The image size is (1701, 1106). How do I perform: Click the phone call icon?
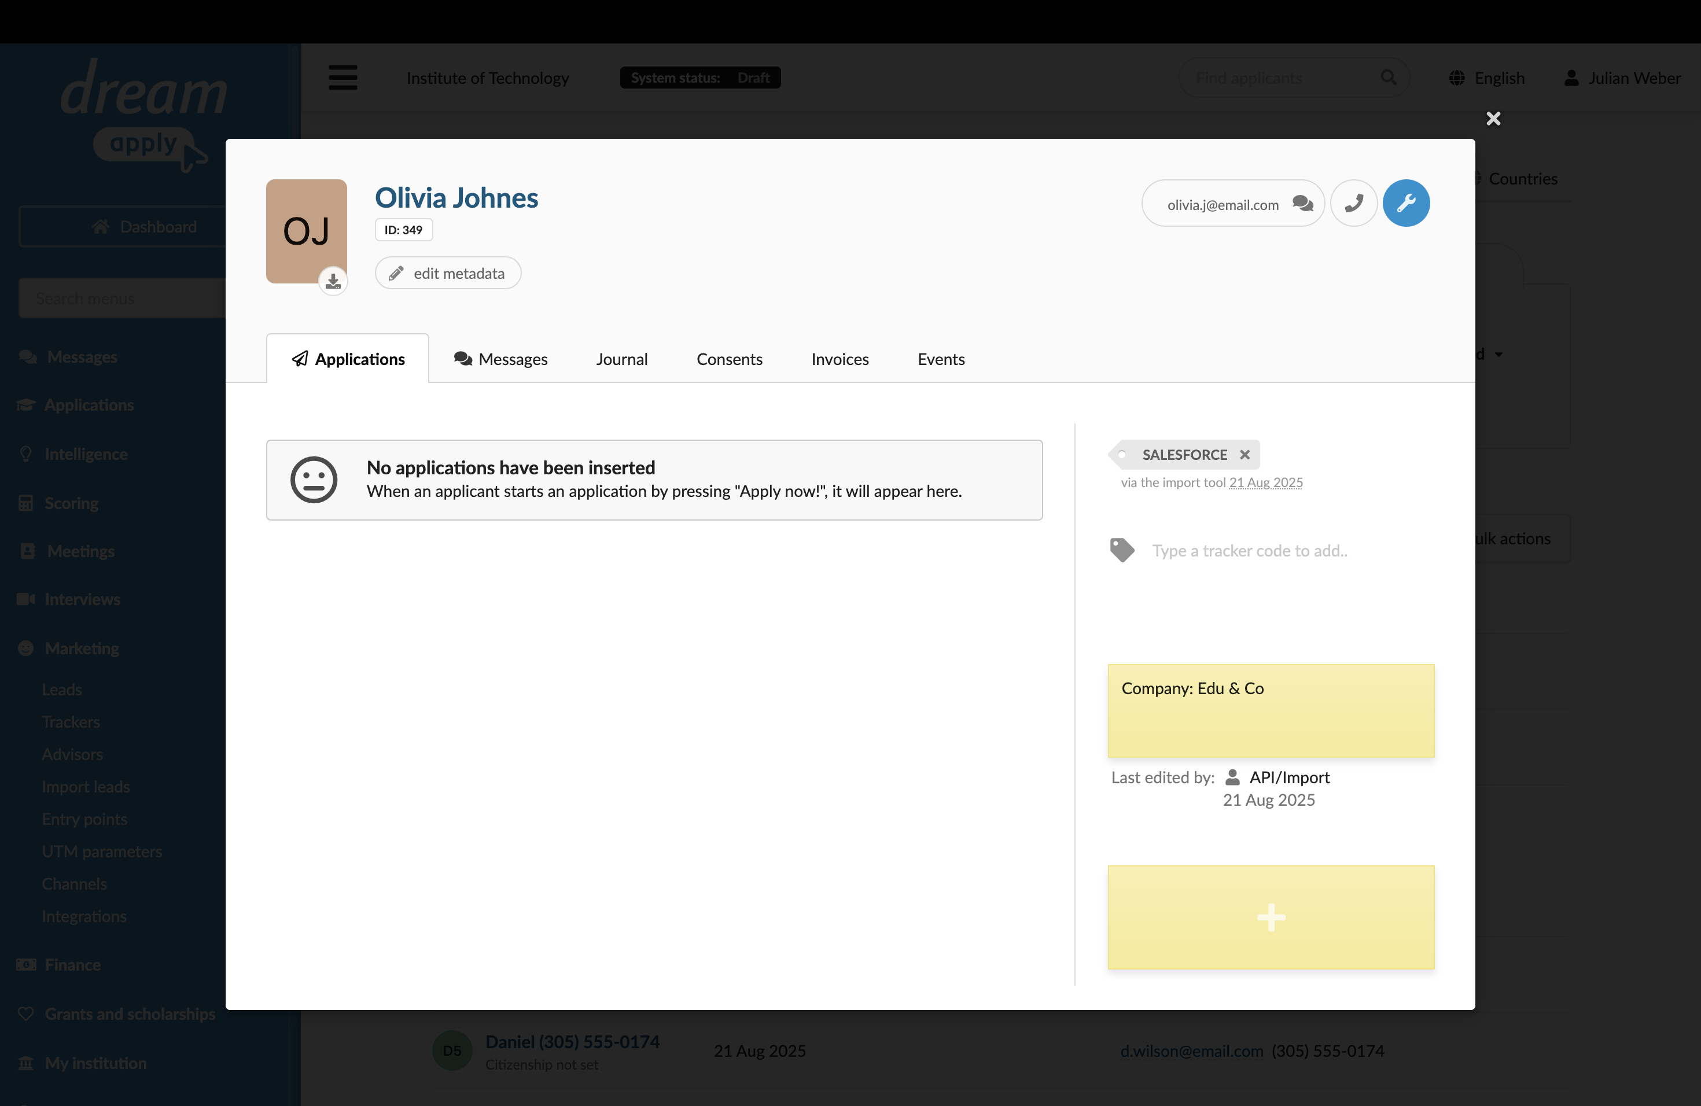coord(1354,204)
